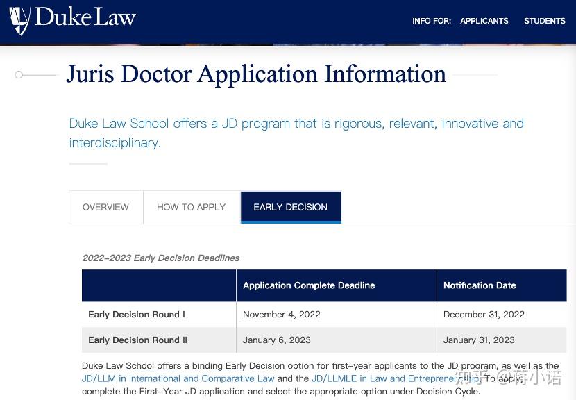576x400 pixels.
Task: Open the JD/LLM in International and Comparative Law link
Action: [178, 378]
